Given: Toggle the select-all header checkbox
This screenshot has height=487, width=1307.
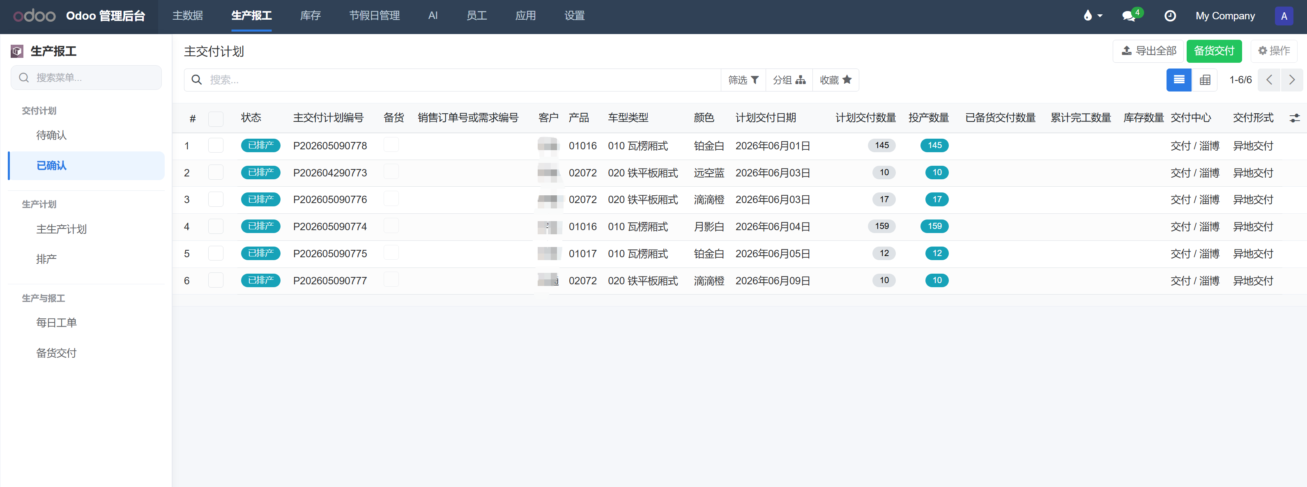Looking at the screenshot, I should coord(216,119).
